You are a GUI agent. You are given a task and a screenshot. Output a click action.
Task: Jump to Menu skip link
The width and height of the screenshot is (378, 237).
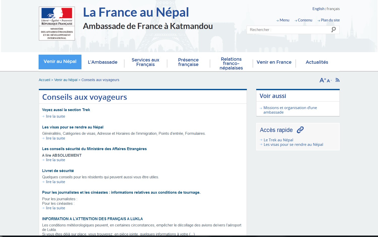pyautogui.click(x=284, y=20)
